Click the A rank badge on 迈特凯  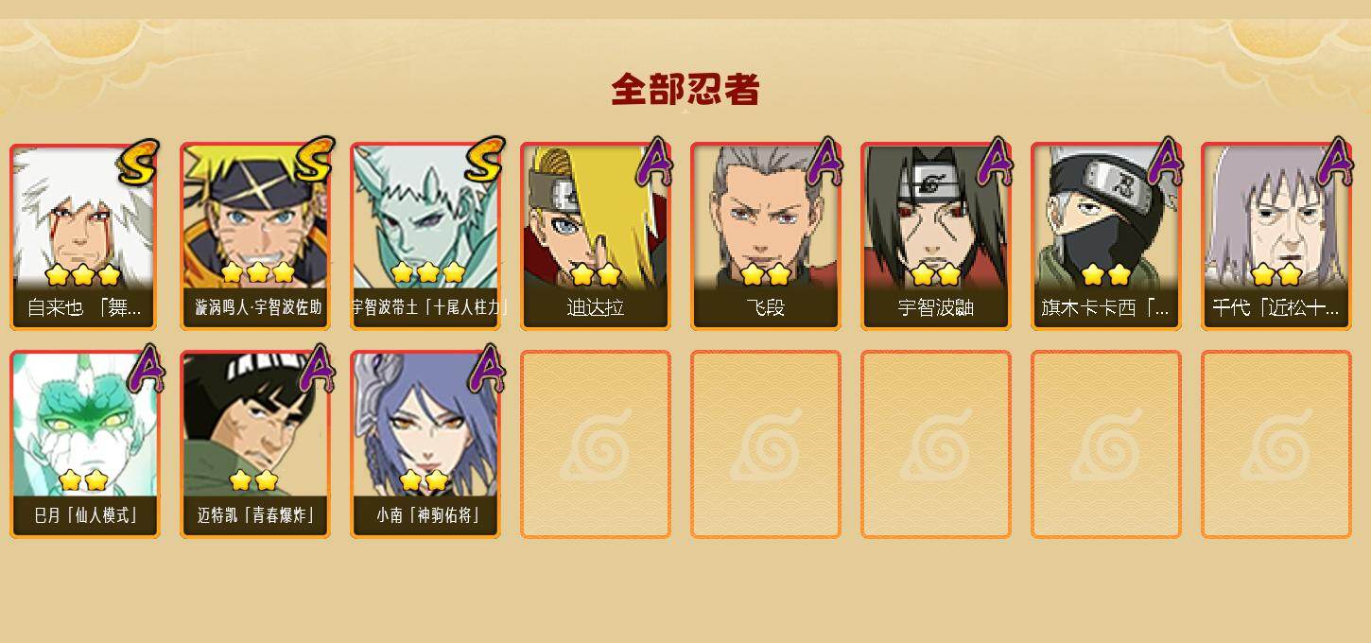click(316, 369)
